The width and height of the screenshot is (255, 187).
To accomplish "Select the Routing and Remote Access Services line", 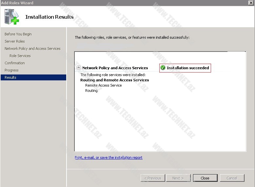I will (114, 80).
